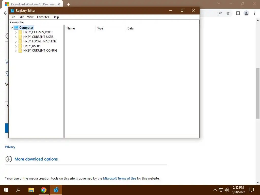Click the HKEY_CURRENT_USER folder icon

[x=20, y=37]
